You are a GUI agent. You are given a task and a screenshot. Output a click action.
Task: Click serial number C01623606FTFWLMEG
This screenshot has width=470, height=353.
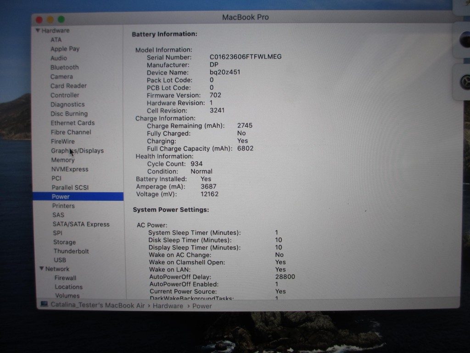pyautogui.click(x=246, y=57)
